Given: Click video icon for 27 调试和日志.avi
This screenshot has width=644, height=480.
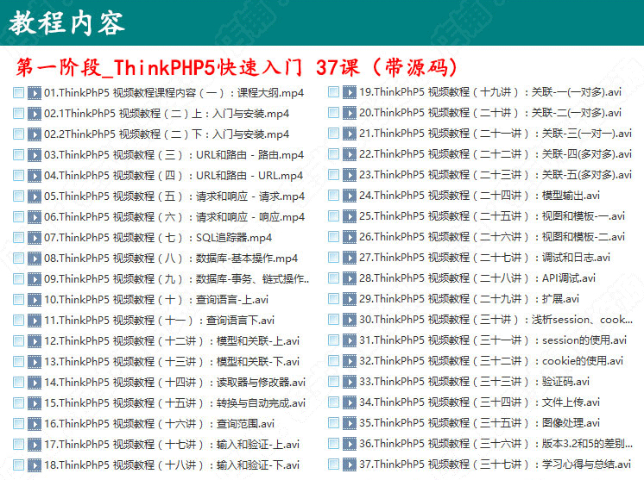Looking at the screenshot, I should tap(350, 258).
